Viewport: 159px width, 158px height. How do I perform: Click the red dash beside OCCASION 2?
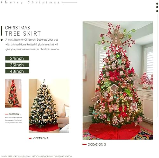[30, 138]
